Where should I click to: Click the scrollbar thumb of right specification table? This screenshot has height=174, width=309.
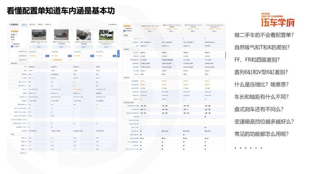pos(226,55)
